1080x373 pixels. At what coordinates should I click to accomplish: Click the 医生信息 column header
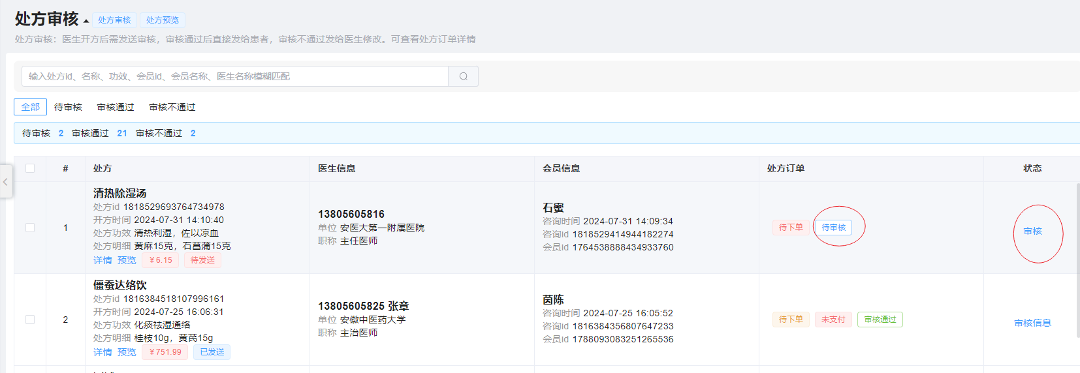point(337,168)
